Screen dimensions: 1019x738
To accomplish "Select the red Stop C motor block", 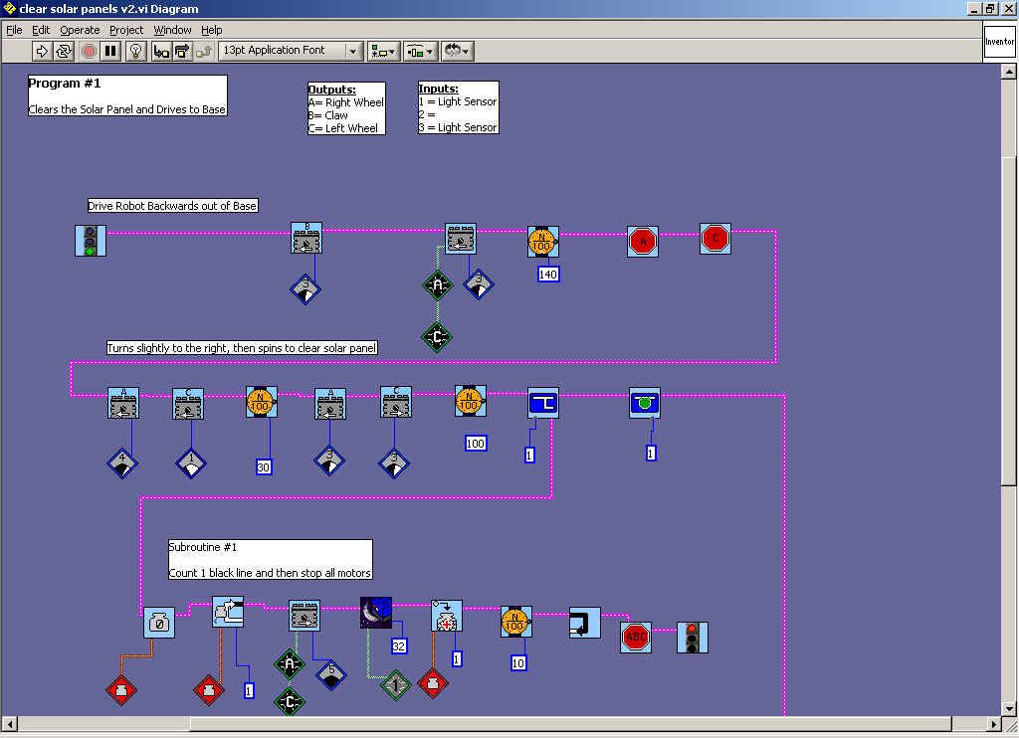I will (x=714, y=239).
